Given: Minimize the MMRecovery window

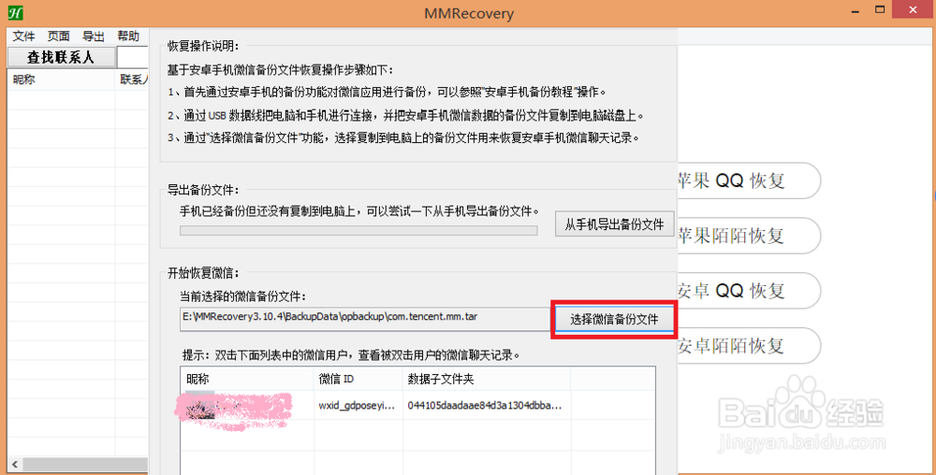Looking at the screenshot, I should click(856, 10).
